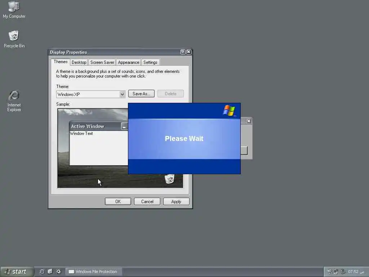369x277 pixels.
Task: Cancel the Display Properties dialog
Action: click(147, 202)
